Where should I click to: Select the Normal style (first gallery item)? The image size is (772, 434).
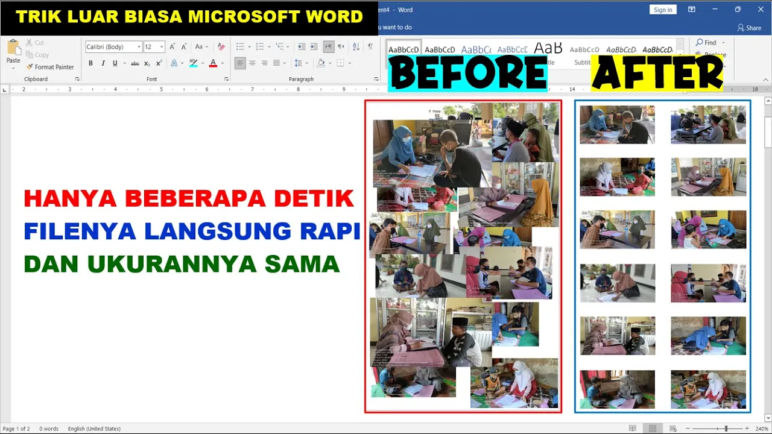click(x=403, y=51)
